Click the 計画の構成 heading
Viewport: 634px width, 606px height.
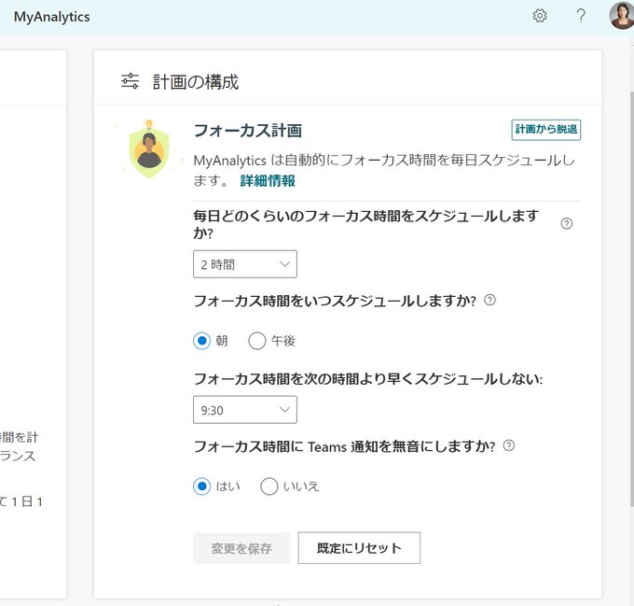click(196, 82)
